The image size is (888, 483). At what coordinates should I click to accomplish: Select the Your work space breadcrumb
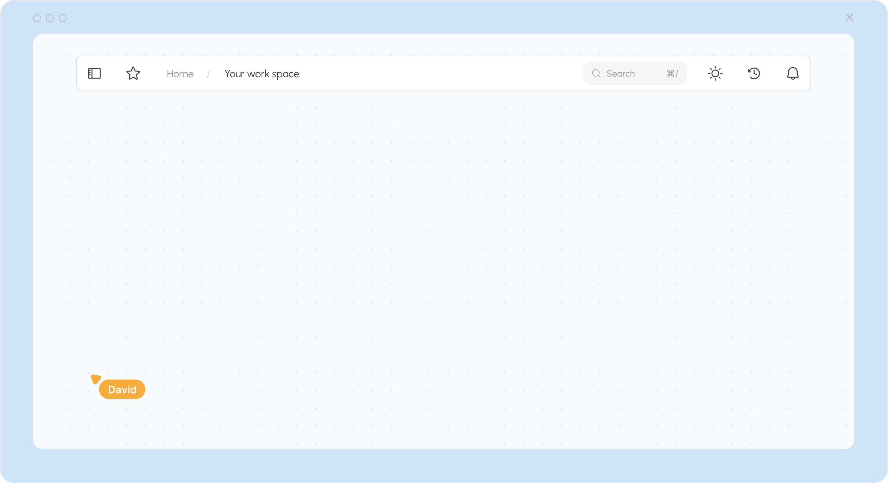[262, 74]
